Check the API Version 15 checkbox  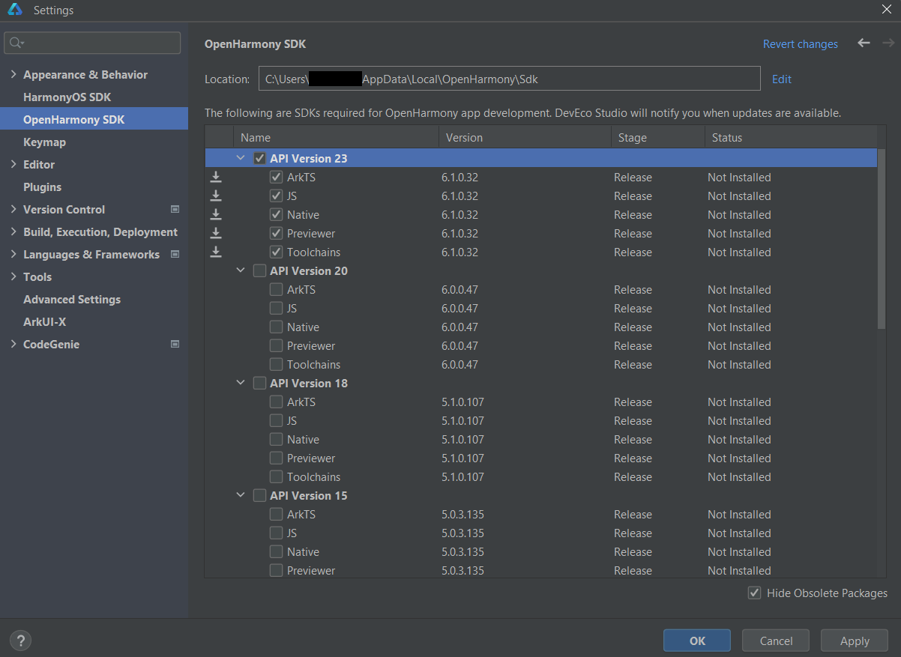tap(260, 495)
